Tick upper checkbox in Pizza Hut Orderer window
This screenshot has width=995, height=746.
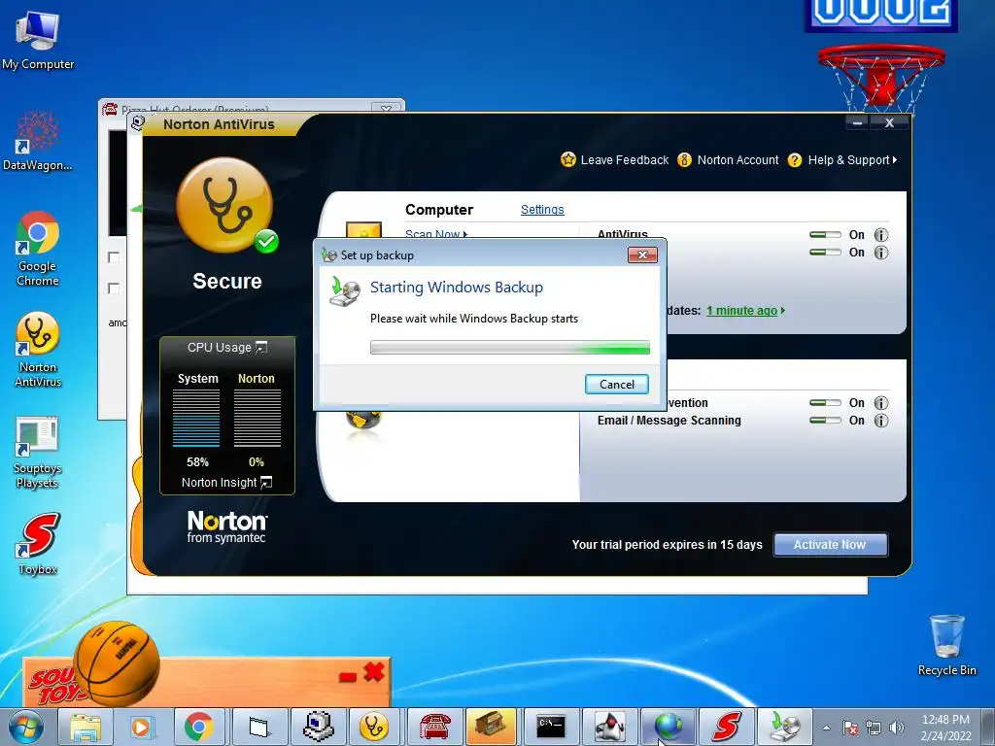click(x=114, y=256)
